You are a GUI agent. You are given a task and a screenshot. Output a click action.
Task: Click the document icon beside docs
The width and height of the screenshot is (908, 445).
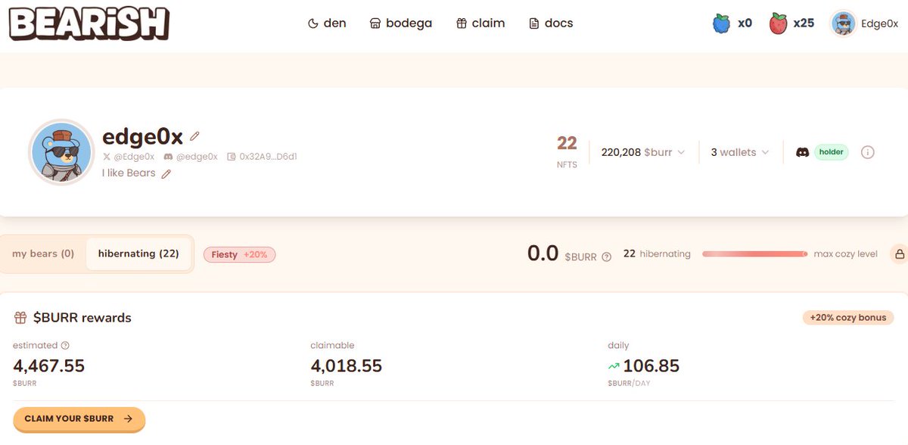tap(534, 23)
